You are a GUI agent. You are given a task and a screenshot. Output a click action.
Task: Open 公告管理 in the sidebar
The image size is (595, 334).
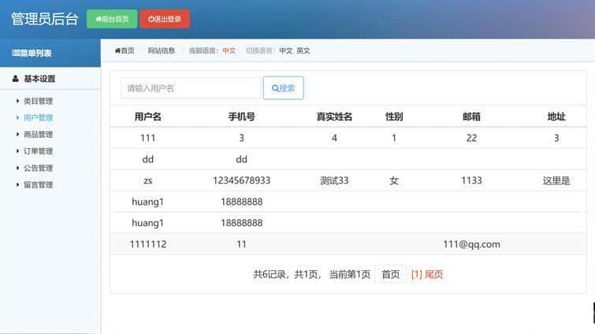pyautogui.click(x=38, y=168)
